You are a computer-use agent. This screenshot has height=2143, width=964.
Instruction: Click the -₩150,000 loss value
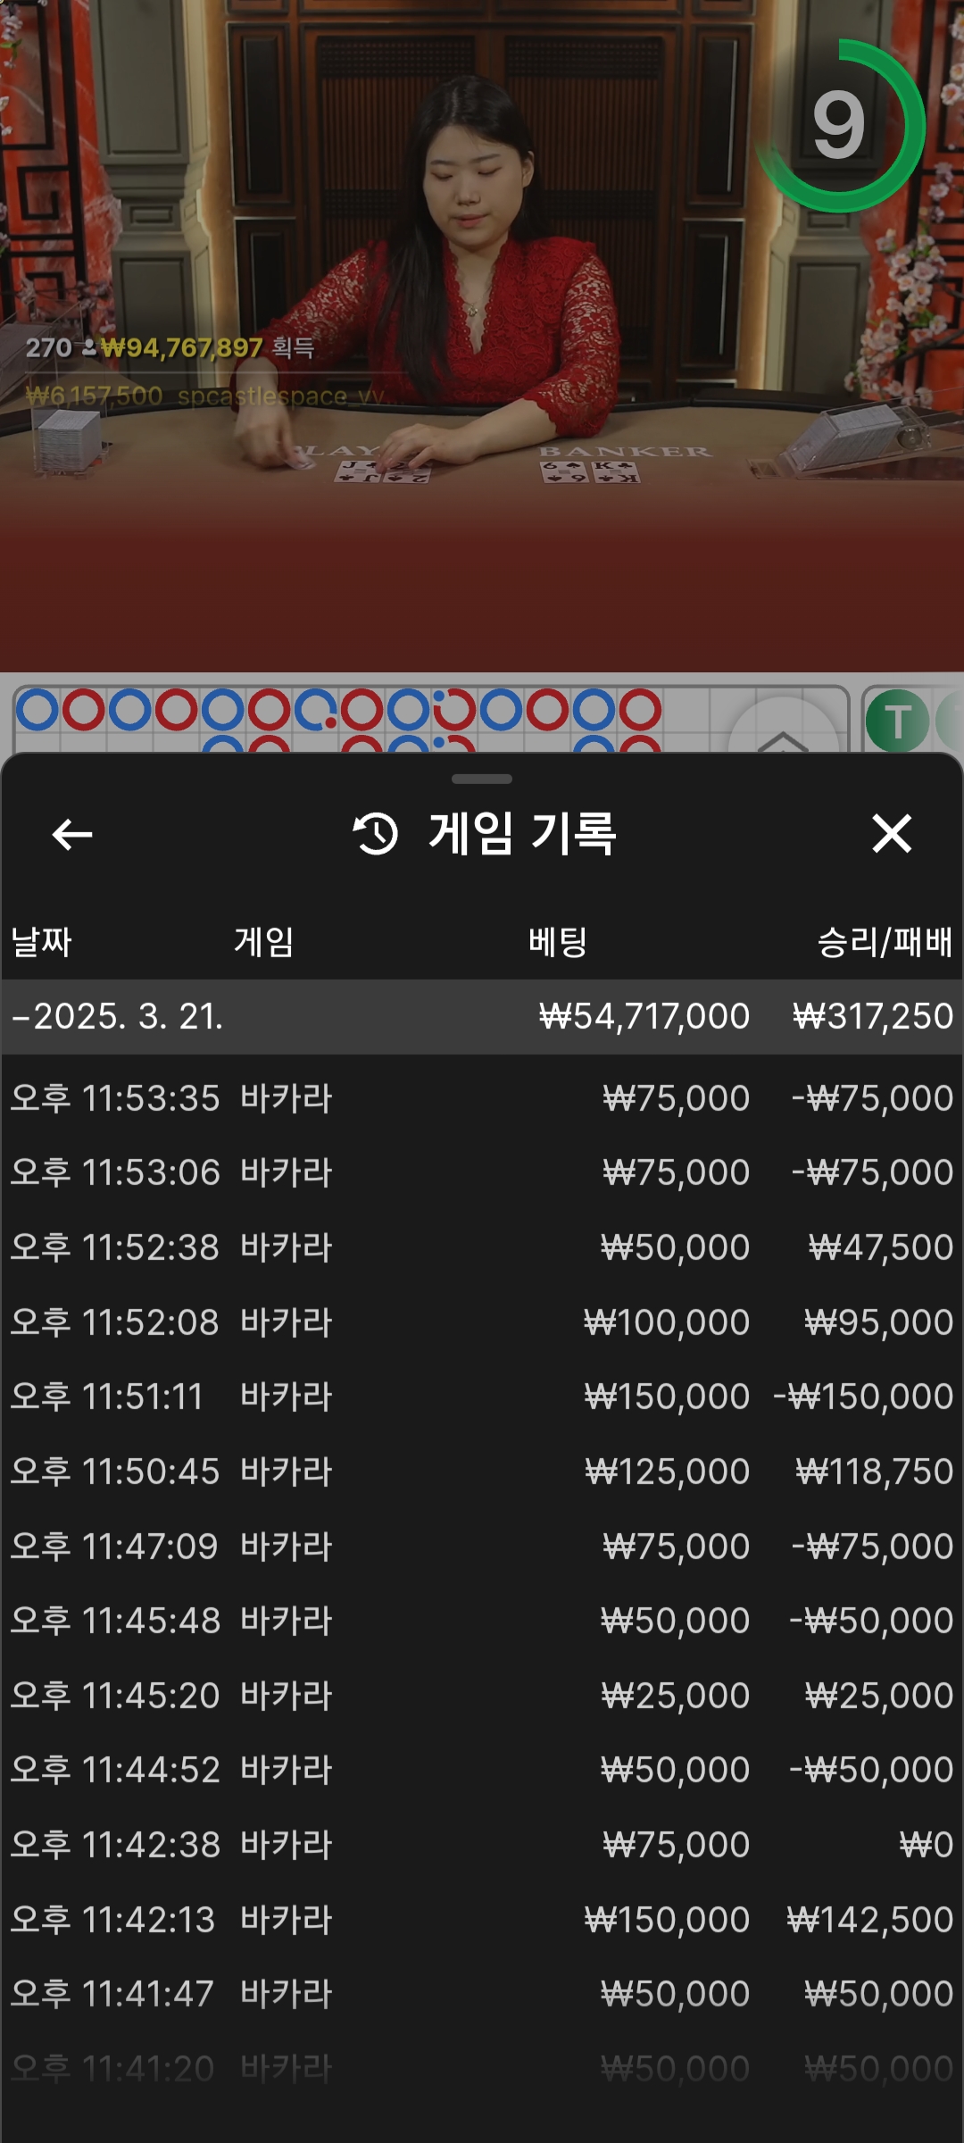click(863, 1397)
